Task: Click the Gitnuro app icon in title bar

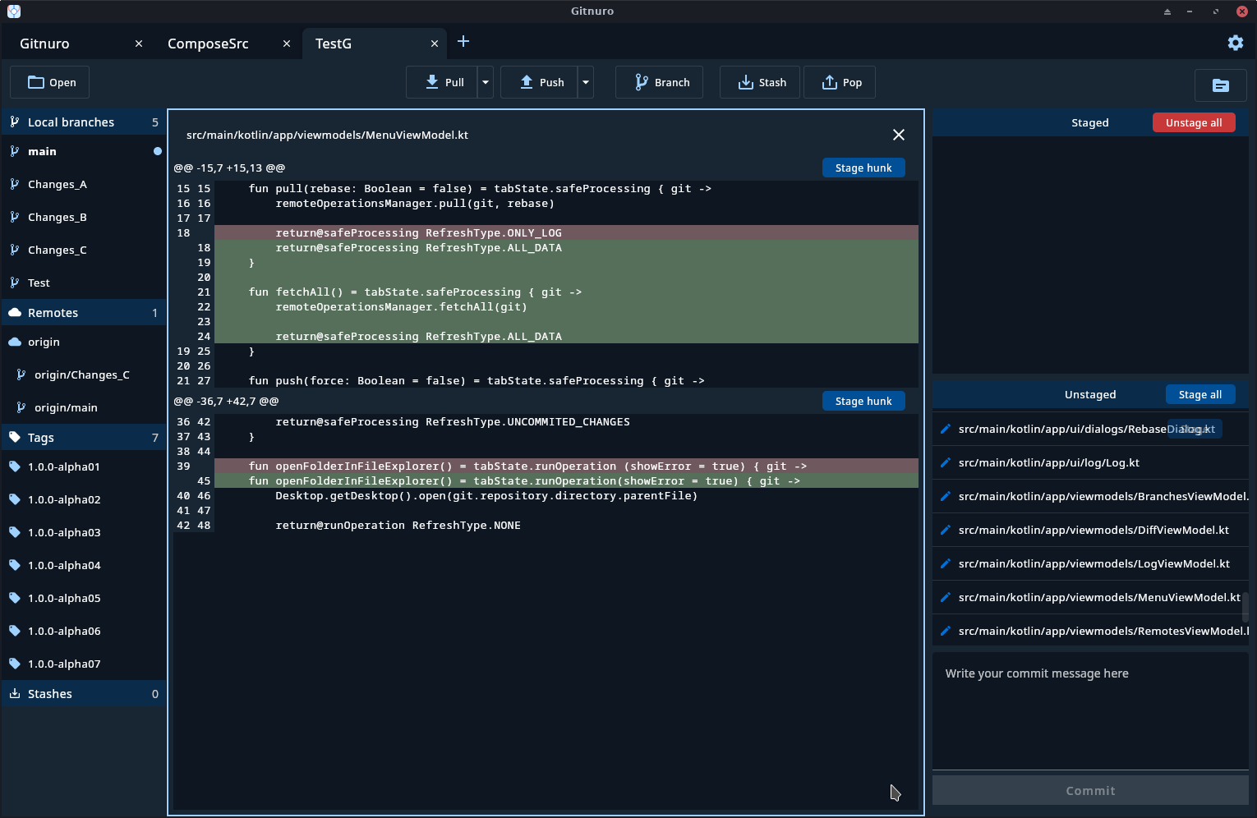Action: point(14,11)
